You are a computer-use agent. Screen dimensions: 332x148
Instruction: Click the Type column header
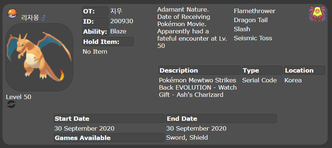point(262,70)
